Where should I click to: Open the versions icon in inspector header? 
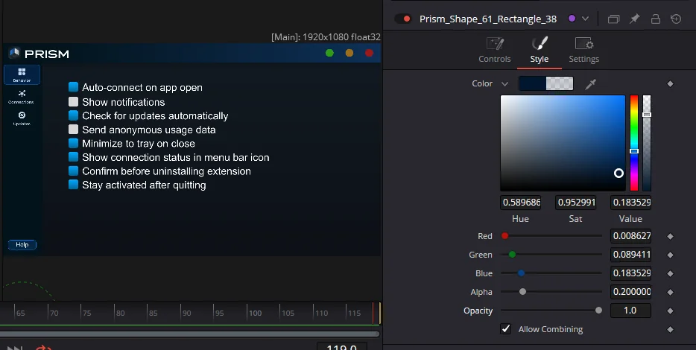613,19
